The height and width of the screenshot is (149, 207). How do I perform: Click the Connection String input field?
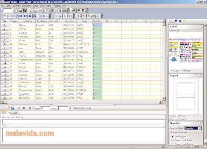[x=84, y=122]
